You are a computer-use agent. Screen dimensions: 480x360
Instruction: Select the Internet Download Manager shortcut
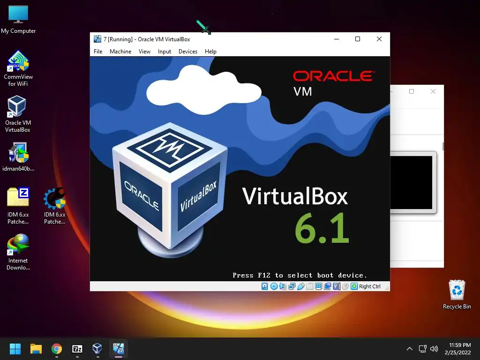coord(18,252)
